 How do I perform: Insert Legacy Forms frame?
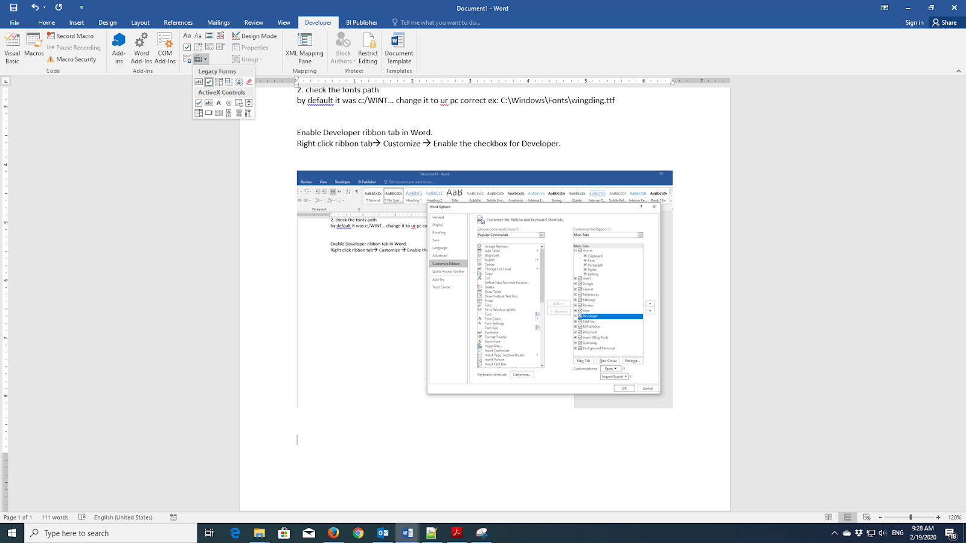(229, 81)
